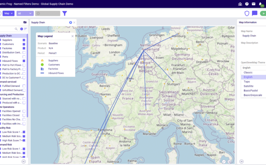Enable the Ports layer checkbox

24,57
